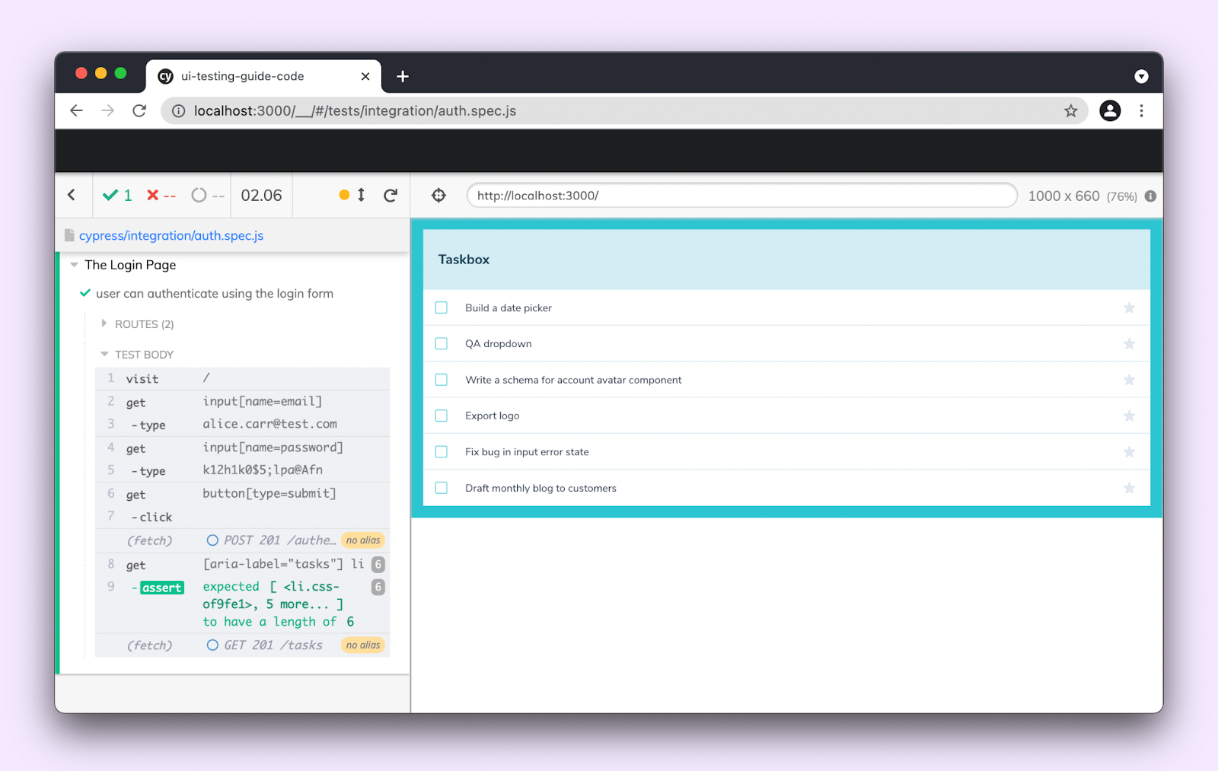
Task: Pin the 'Export logo' task star
Action: pyautogui.click(x=1129, y=416)
